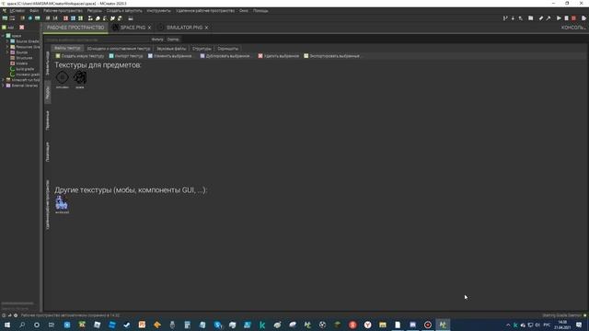Open Windows notification center icon

point(579,325)
